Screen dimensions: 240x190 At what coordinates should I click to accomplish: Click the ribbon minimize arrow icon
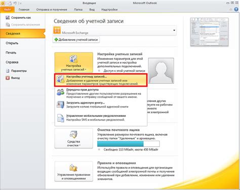231,10
